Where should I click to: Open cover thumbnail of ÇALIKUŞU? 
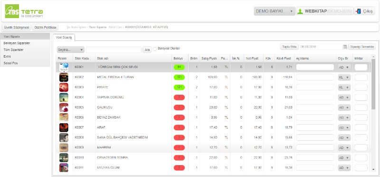coord(64,108)
